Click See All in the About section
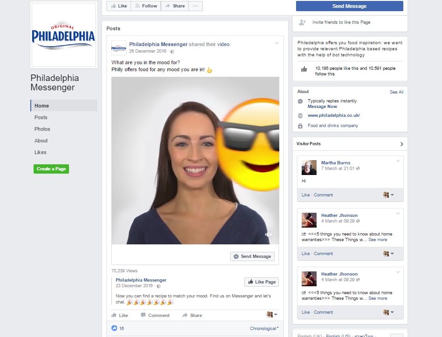Viewport: 442px width, 337px height. point(396,92)
